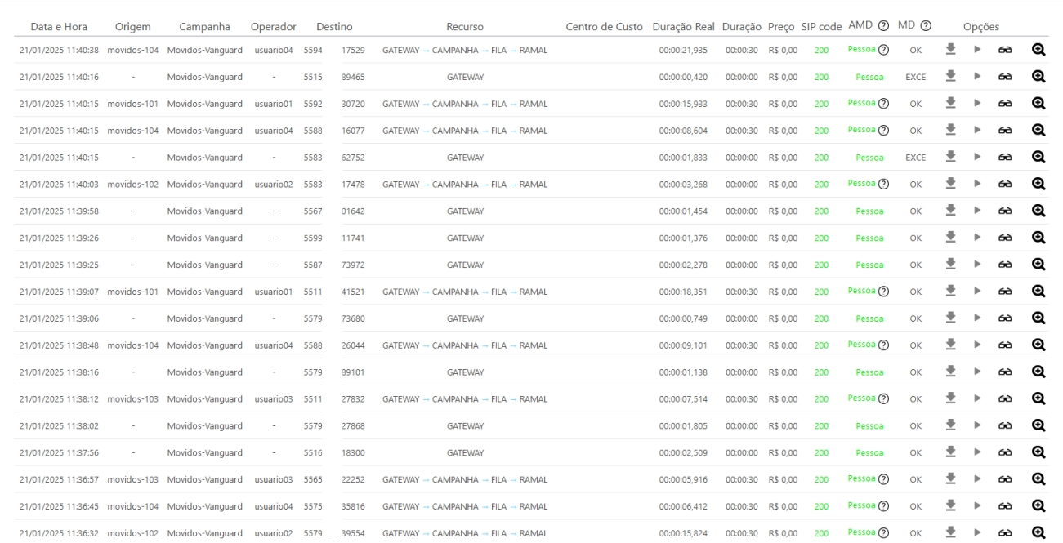Open glasses view icon for 11:37:56 call
The height and width of the screenshot is (543, 1063).
click(1004, 452)
